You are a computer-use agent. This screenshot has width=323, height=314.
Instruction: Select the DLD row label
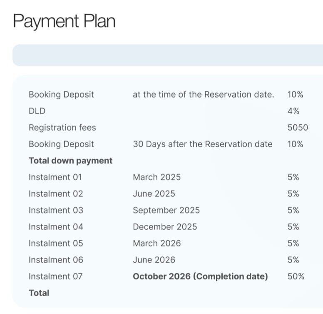pos(37,111)
